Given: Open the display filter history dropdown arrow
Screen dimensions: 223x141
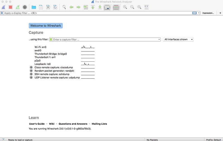Looking at the screenshot, I should [199, 13].
